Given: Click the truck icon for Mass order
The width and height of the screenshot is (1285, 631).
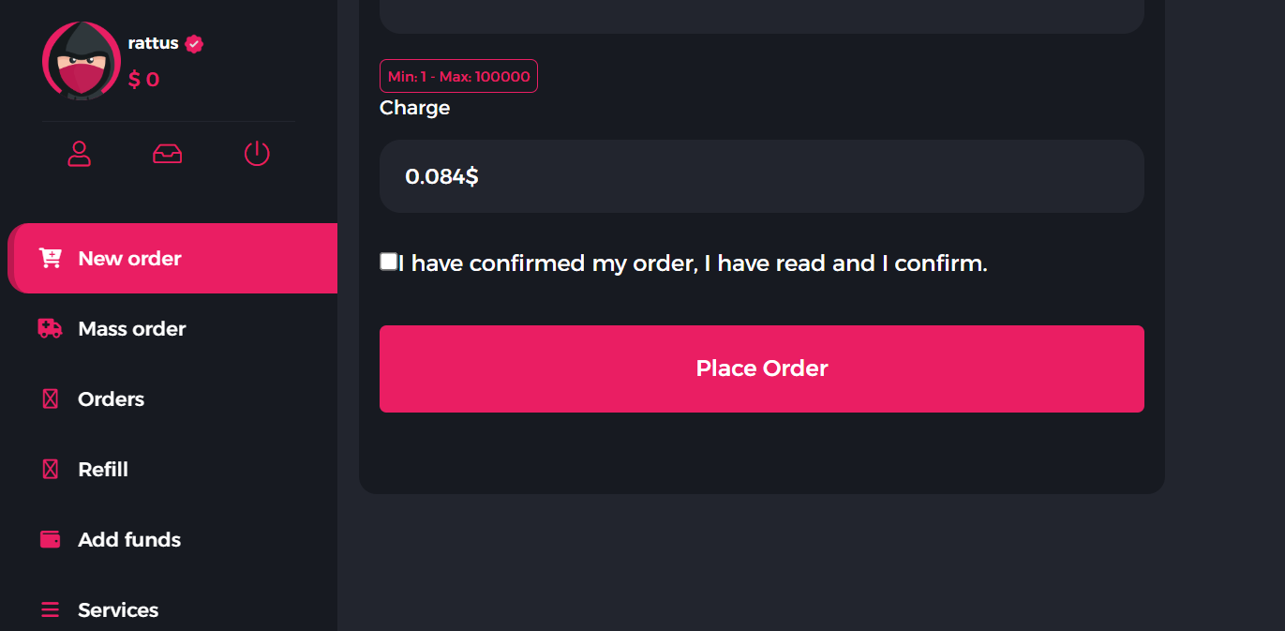Looking at the screenshot, I should 50,328.
